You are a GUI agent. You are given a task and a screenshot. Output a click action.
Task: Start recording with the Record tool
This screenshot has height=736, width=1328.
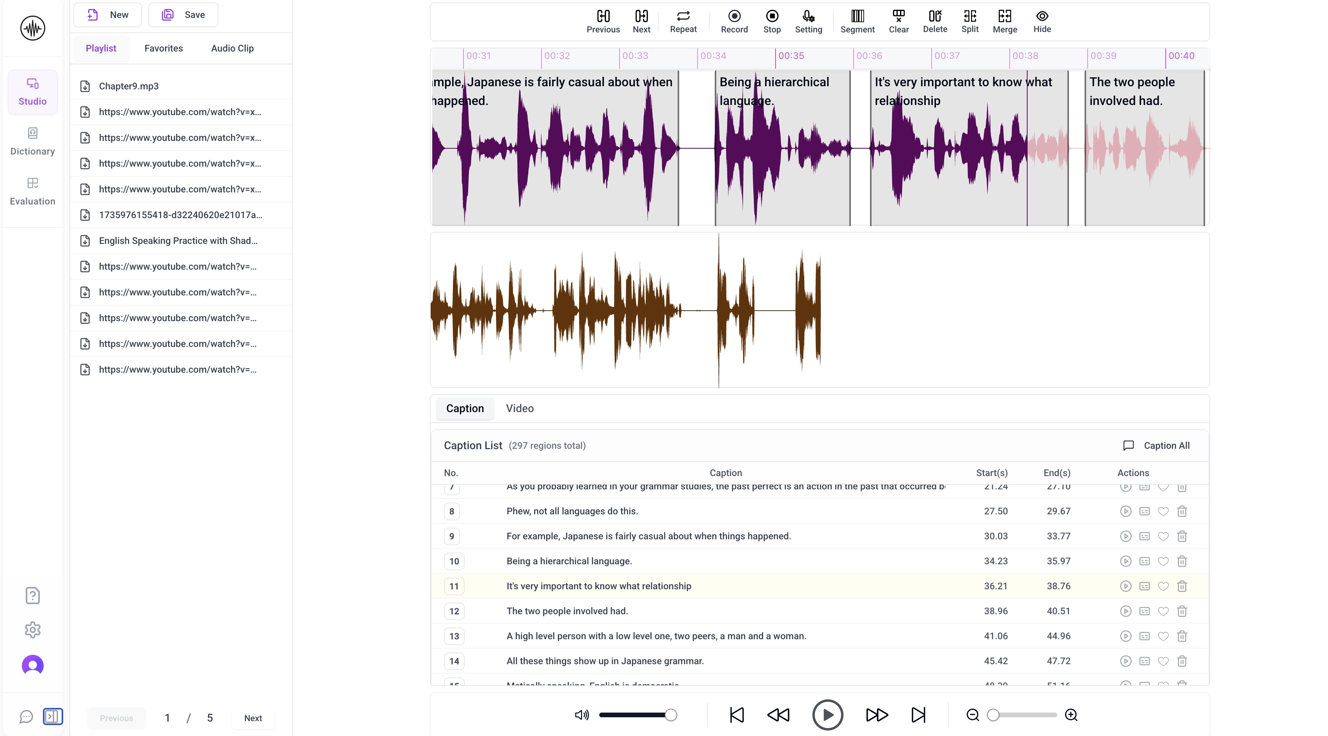click(734, 21)
